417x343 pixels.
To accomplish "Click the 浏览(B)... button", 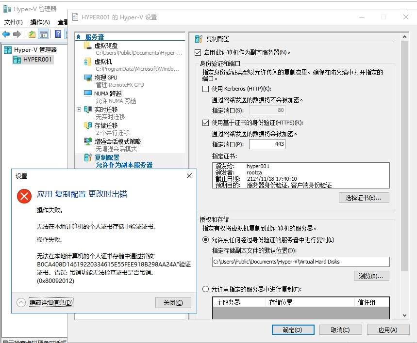I will tap(371, 276).
